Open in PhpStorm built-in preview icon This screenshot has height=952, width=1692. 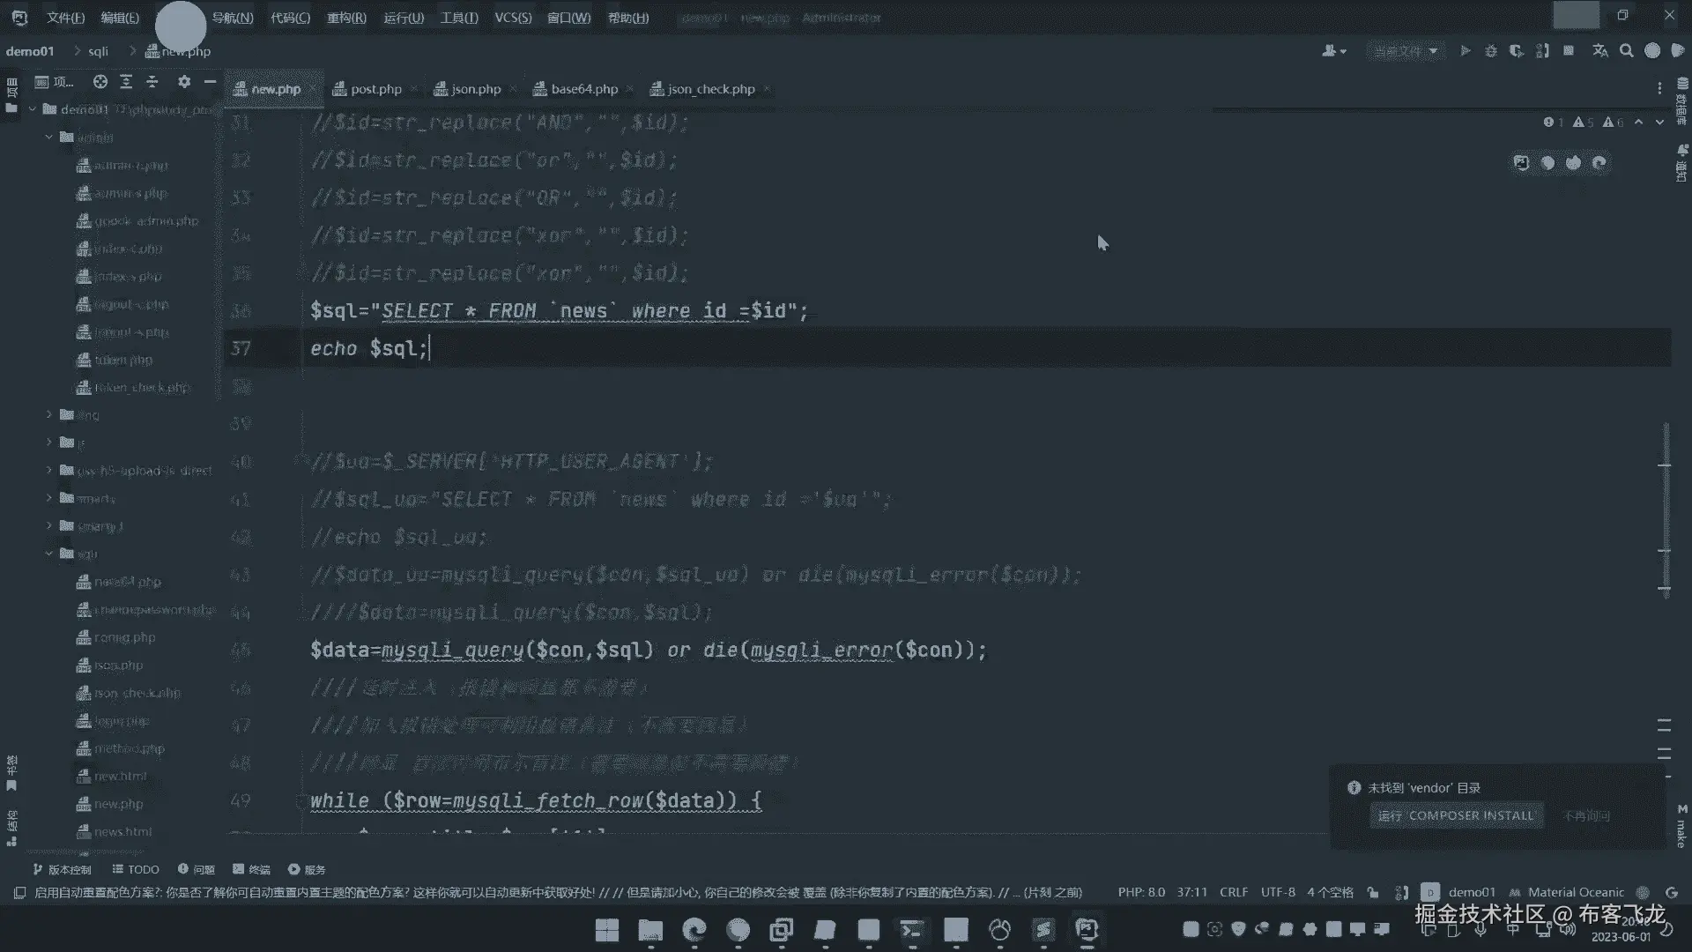tap(1521, 162)
